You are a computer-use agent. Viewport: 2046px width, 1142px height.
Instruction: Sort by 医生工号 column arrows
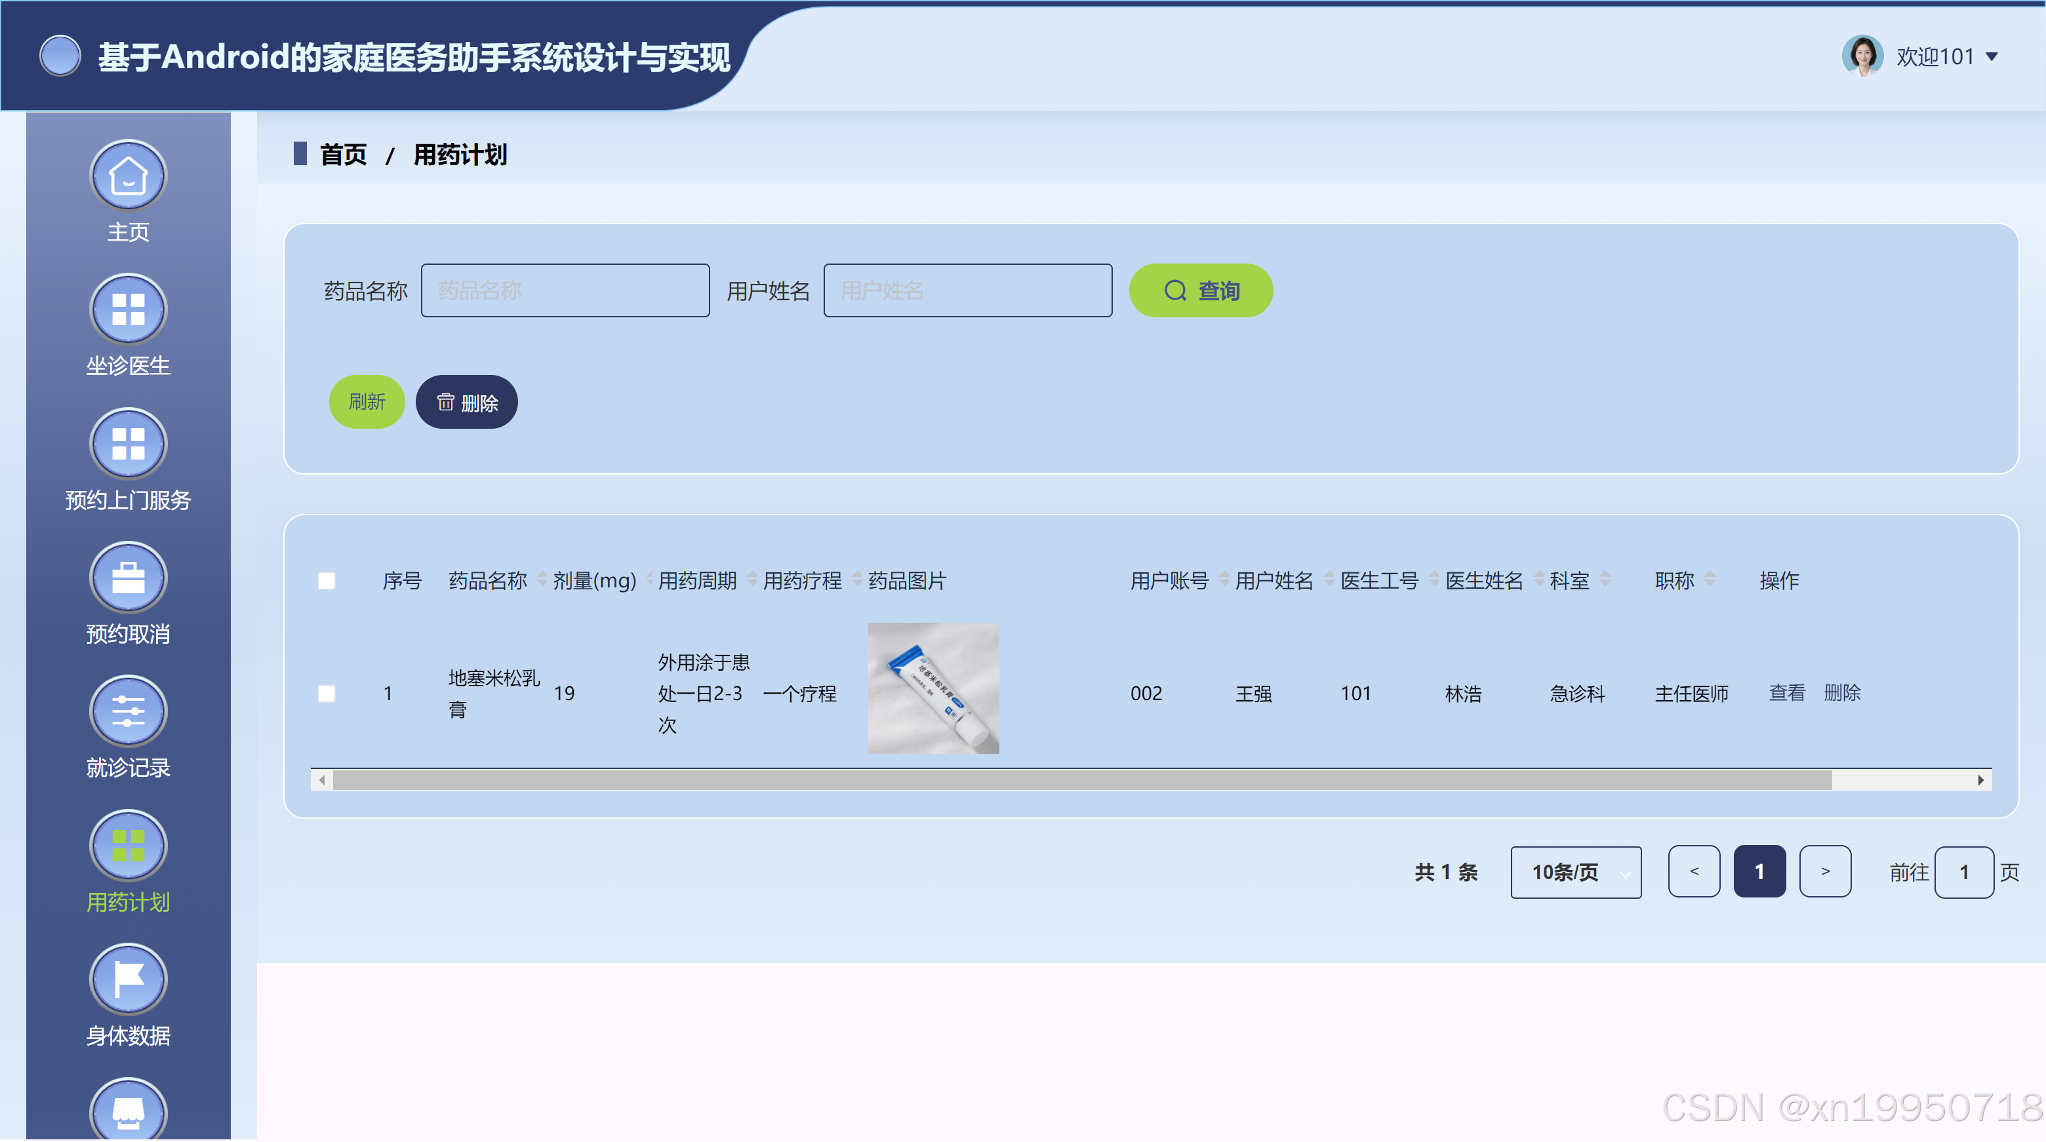1433,580
